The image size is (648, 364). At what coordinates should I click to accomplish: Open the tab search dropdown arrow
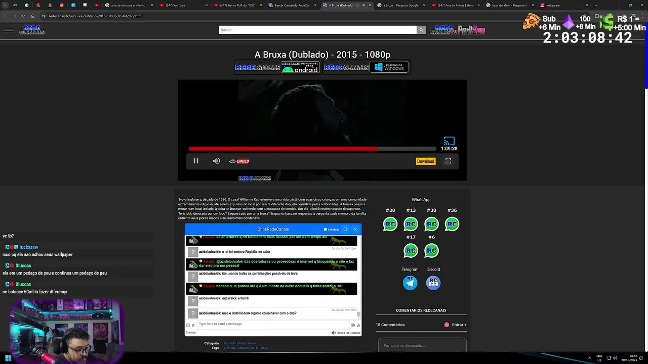click(x=5, y=5)
